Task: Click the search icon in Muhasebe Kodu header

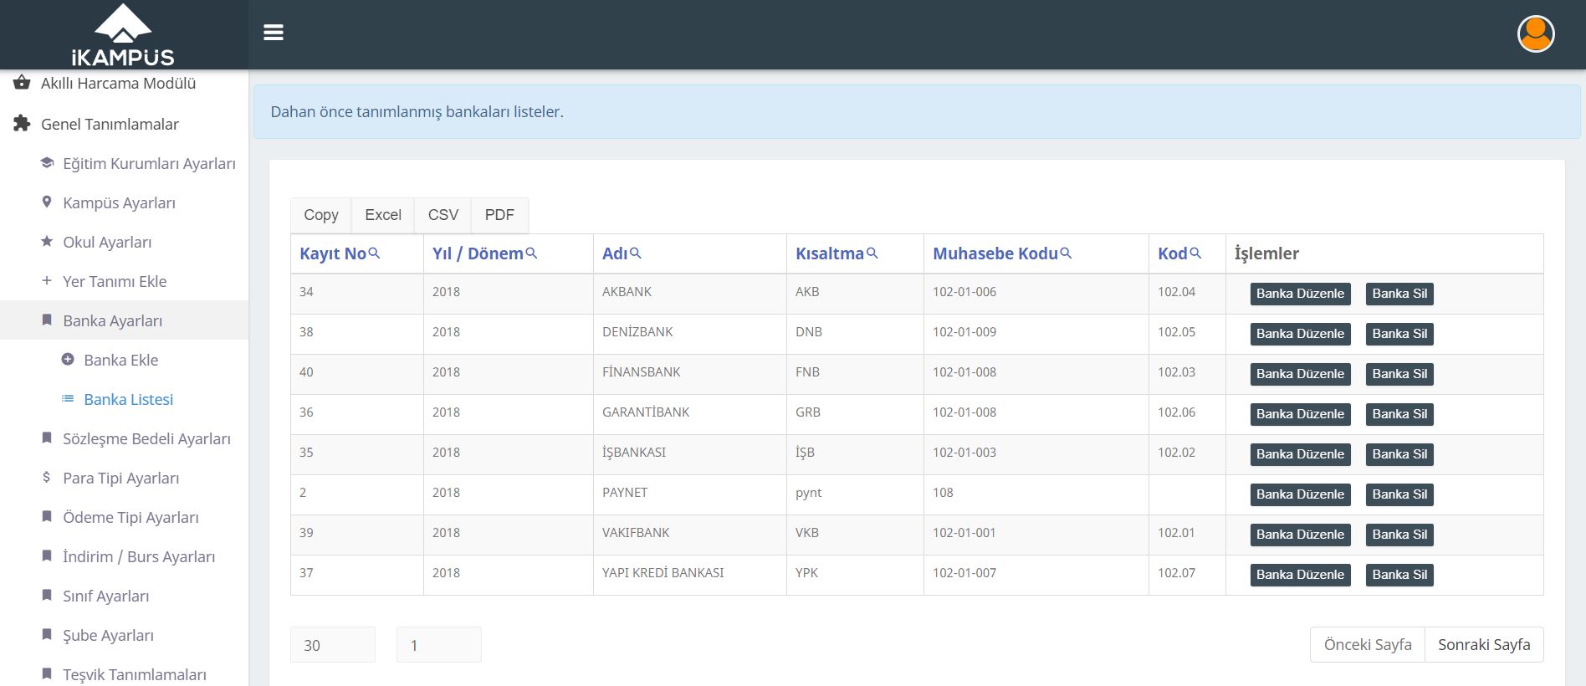Action: point(1066,253)
